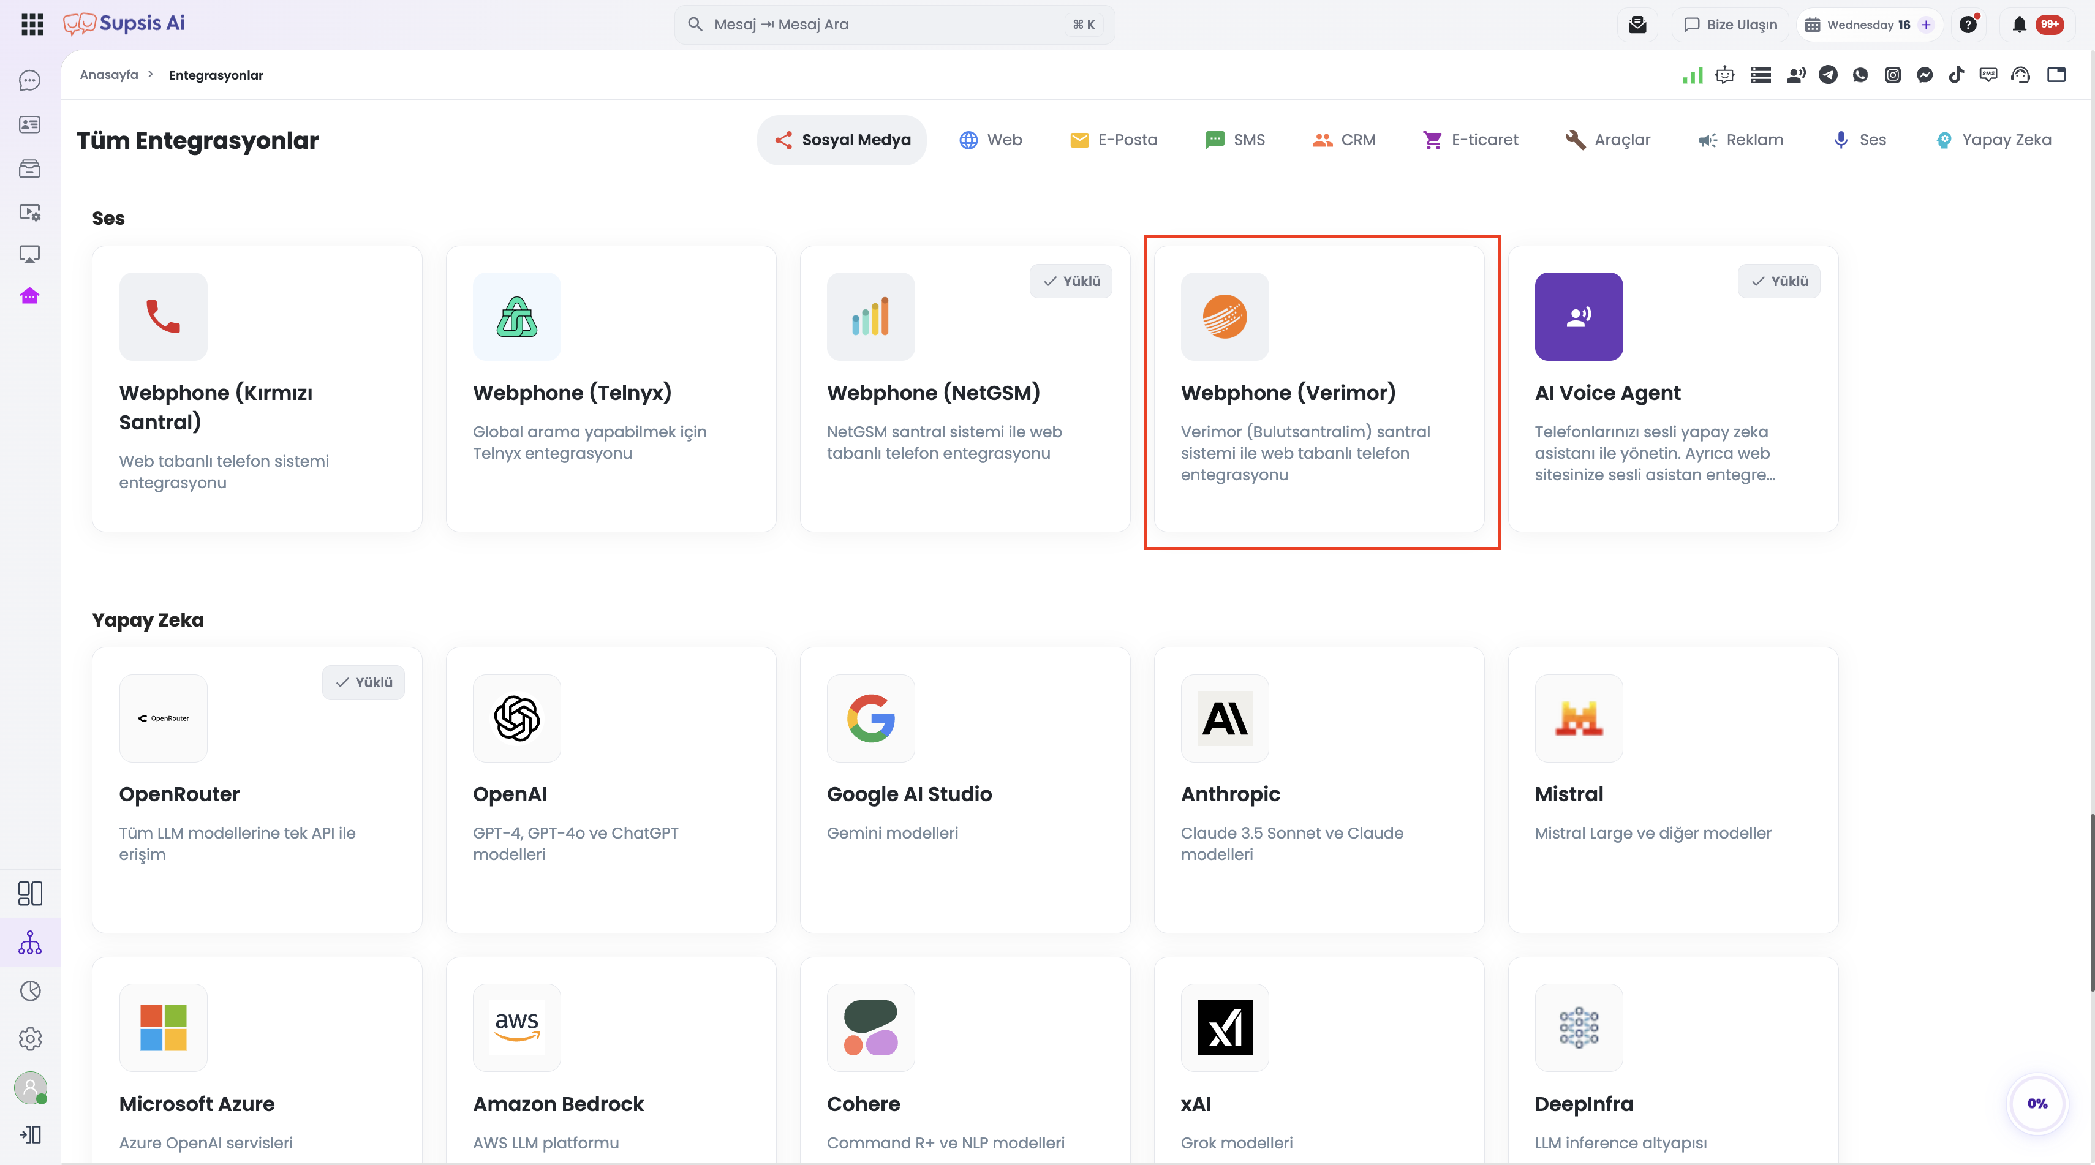
Task: Click the Amazon Bedrock AWS logo
Action: pos(516,1028)
